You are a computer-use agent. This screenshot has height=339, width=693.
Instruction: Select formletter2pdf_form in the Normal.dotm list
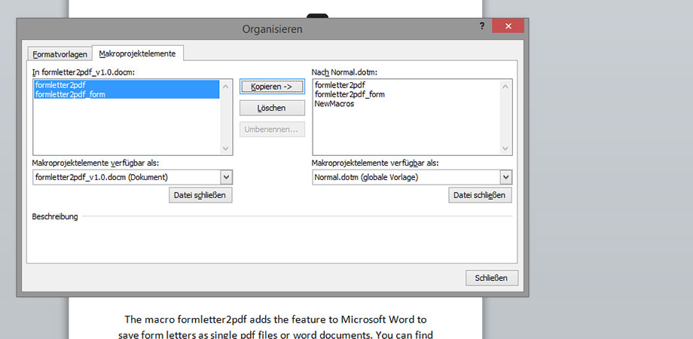350,94
